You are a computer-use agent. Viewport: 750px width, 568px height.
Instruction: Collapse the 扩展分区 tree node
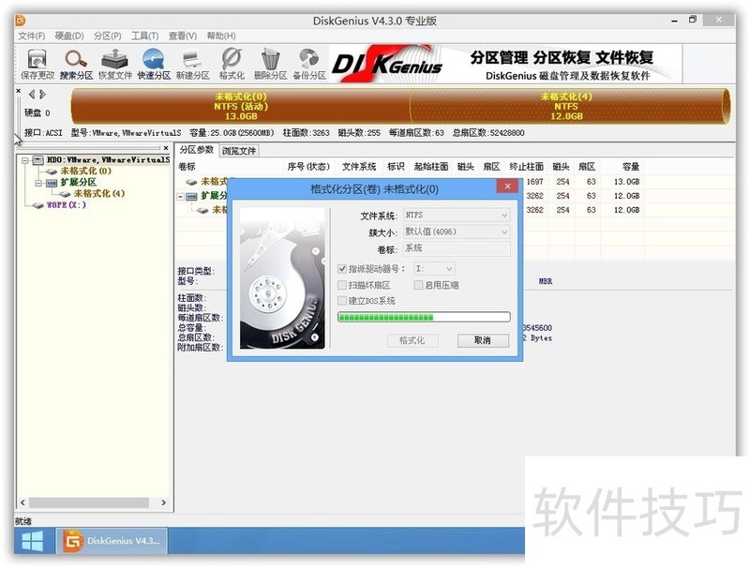click(37, 183)
